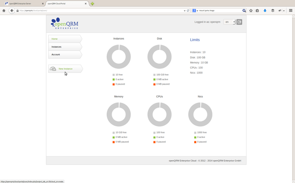Open the Instances menu item

[65, 46]
